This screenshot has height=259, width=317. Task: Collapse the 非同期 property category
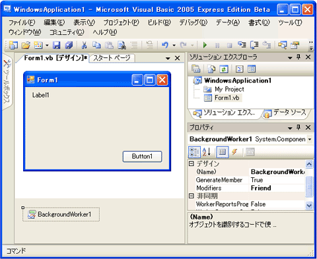tap(192, 196)
